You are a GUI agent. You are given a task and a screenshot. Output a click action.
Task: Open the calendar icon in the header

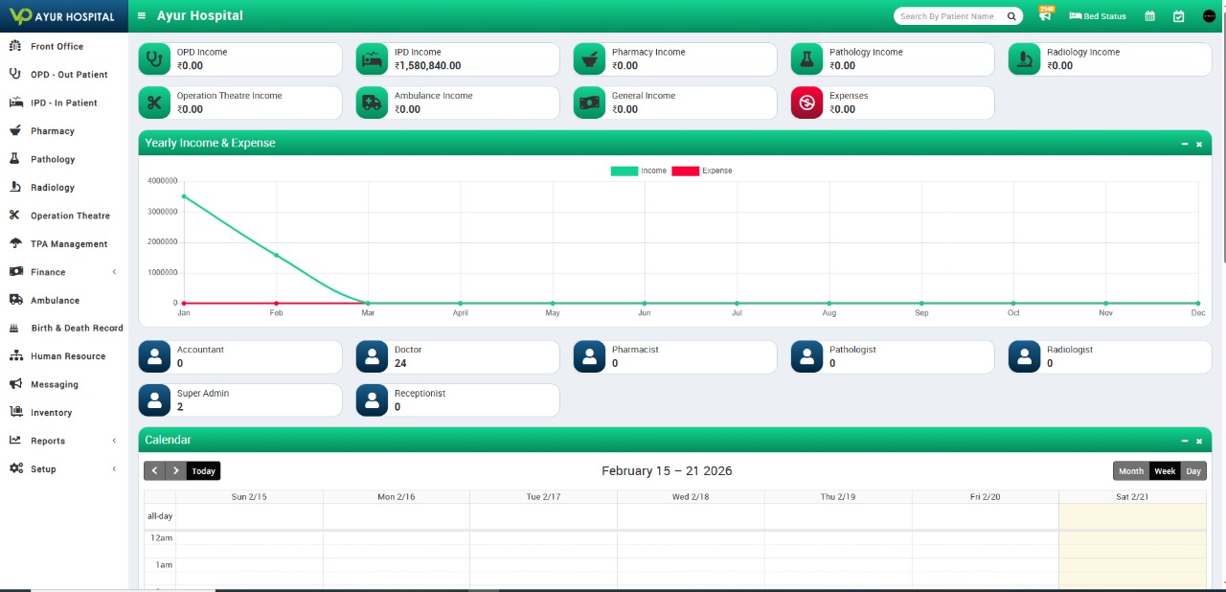click(x=1149, y=16)
